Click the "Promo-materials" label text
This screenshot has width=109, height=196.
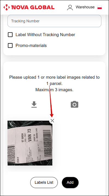(x=31, y=46)
